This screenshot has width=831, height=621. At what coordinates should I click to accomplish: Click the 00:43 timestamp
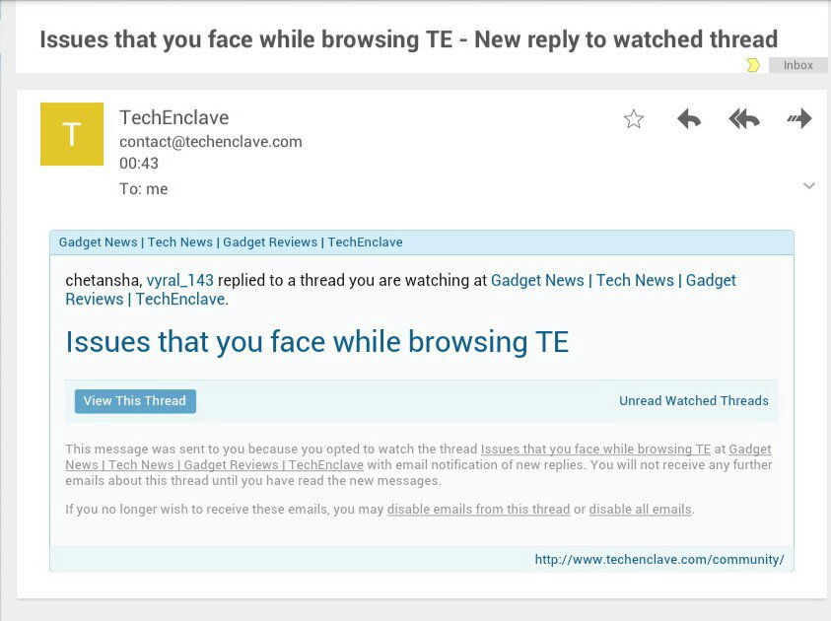coord(139,164)
